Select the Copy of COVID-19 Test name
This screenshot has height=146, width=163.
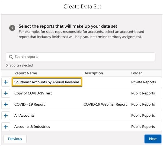coord(33,93)
